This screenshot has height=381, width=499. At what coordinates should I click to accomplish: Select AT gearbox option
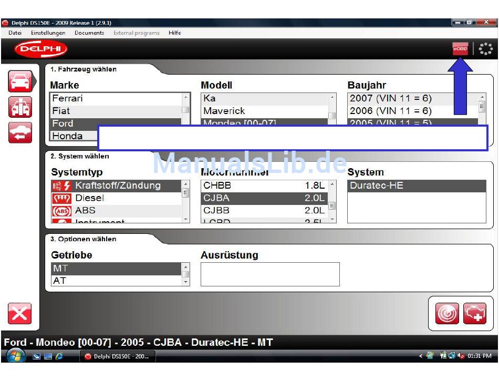[x=116, y=281]
